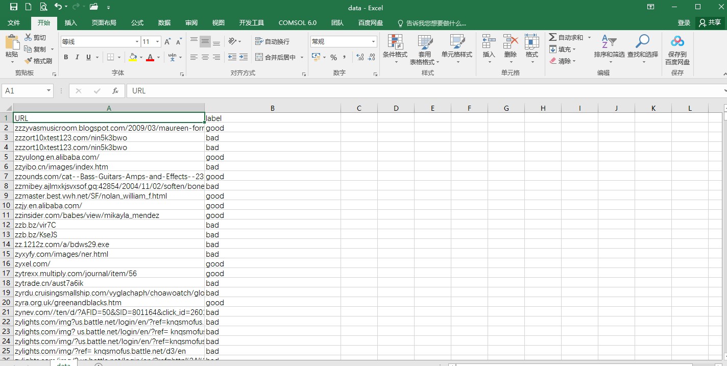Screen dimensions: 727x366
Task: Open Find and Select (查找和选择) magnifier
Action: coord(643,50)
